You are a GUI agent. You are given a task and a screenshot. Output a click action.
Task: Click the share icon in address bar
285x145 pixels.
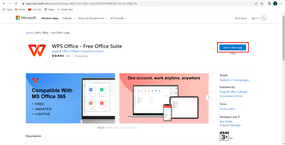pos(256,4)
